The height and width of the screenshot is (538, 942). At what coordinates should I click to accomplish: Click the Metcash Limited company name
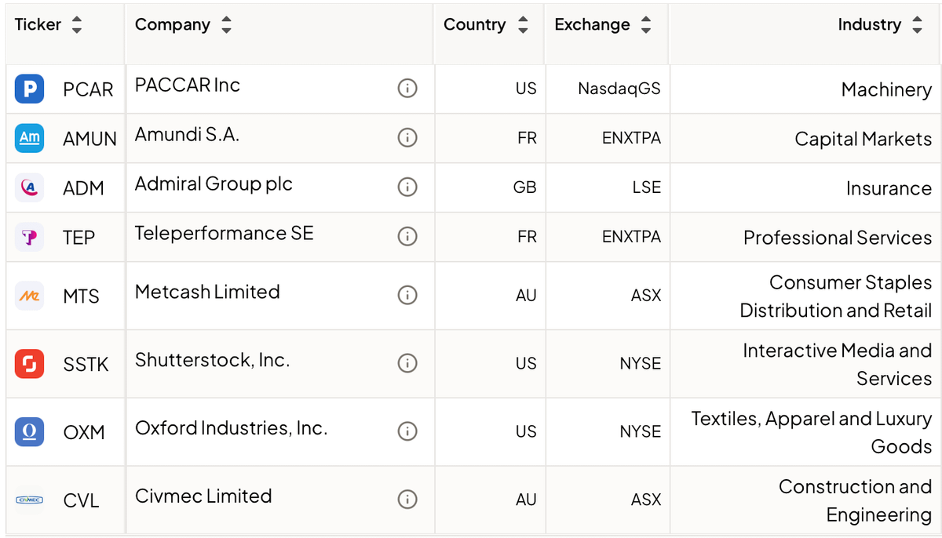[207, 293]
